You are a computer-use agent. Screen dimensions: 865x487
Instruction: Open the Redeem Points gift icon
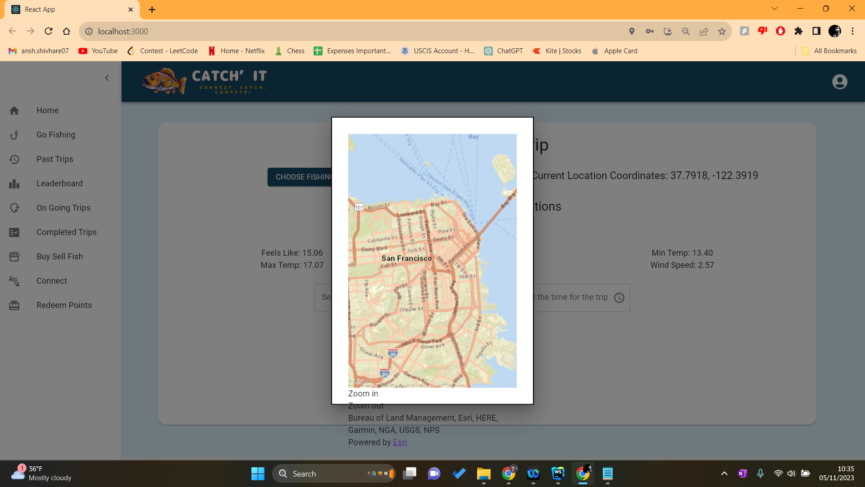pos(14,305)
